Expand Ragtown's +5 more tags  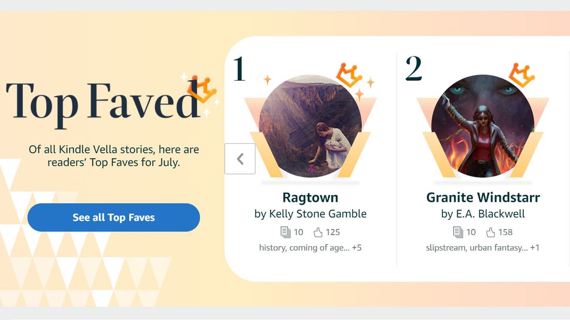(356, 247)
